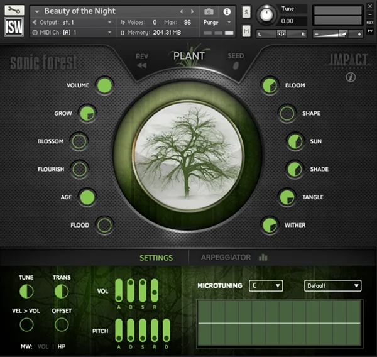Viewport: 377px width, 357px height.
Task: Open the microtuning key C dropdown
Action: tap(266, 286)
